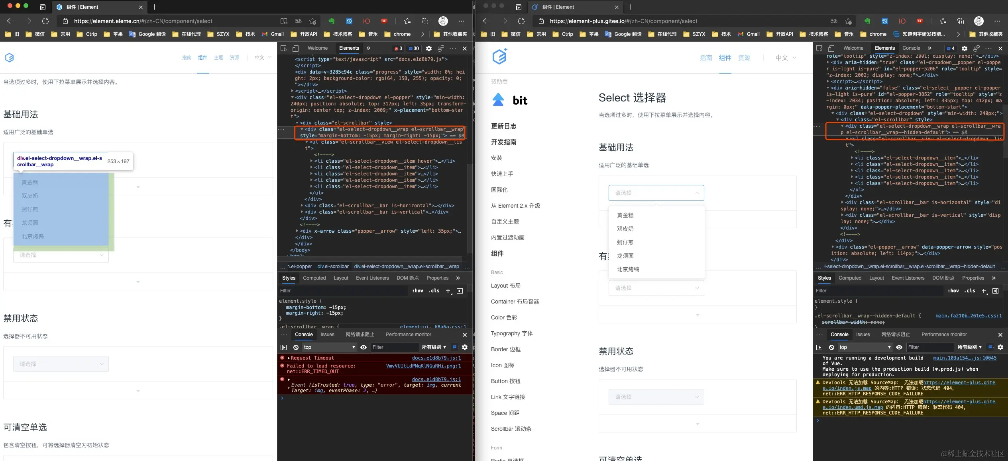The image size is (1008, 461).
Task: Open 所有级别 log level dropdown in left console
Action: click(434, 347)
